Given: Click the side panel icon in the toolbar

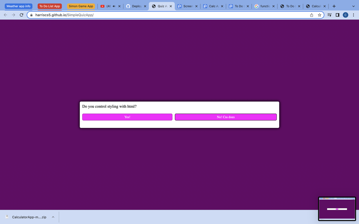Looking at the screenshot, I should [337, 15].
